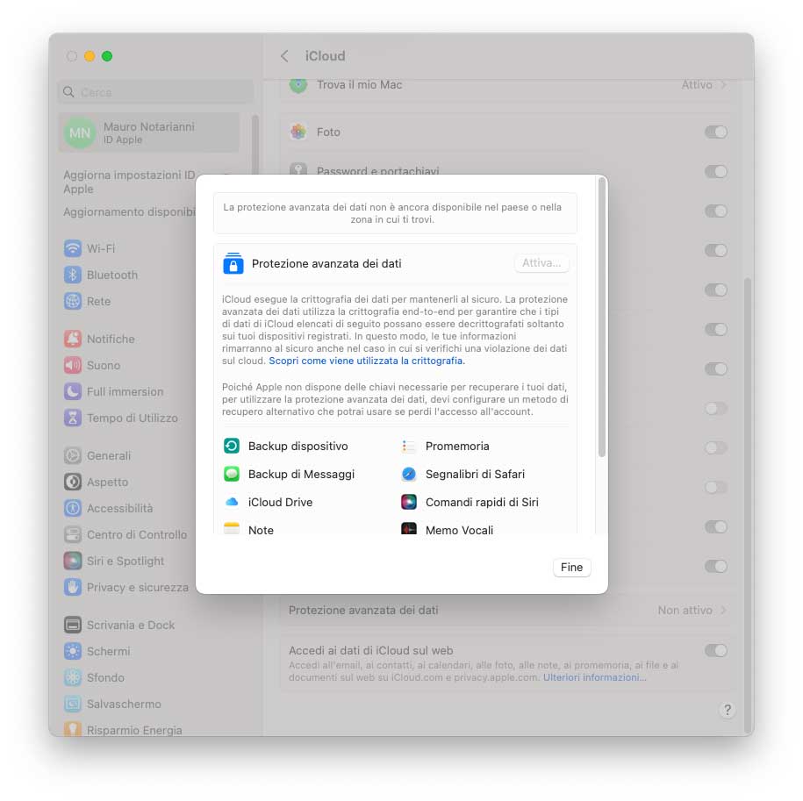The image size is (803, 801).
Task: Go back with the iCloud back chevron
Action: click(284, 56)
